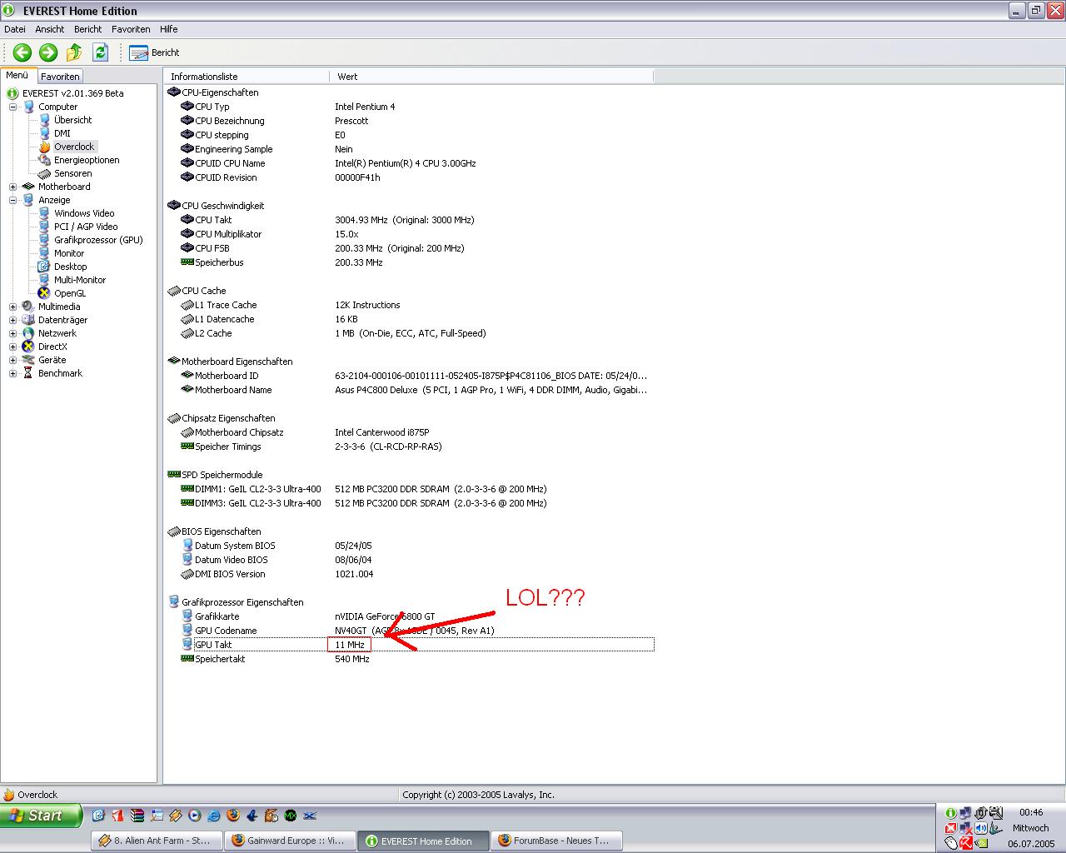Expand the Motherboard tree node
1066x853 pixels.
pos(12,187)
